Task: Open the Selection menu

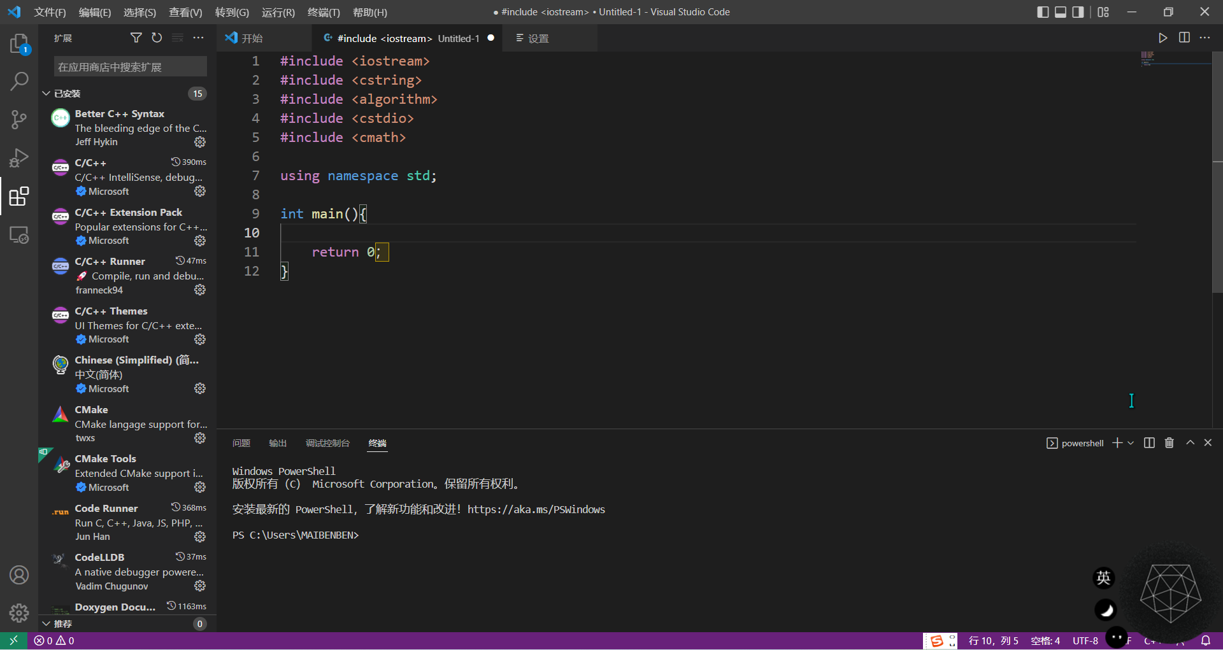Action: pyautogui.click(x=139, y=12)
